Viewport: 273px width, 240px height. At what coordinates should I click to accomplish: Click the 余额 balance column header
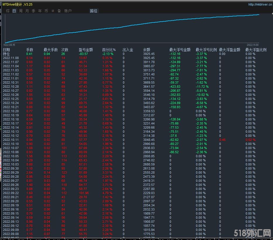click(x=146, y=50)
